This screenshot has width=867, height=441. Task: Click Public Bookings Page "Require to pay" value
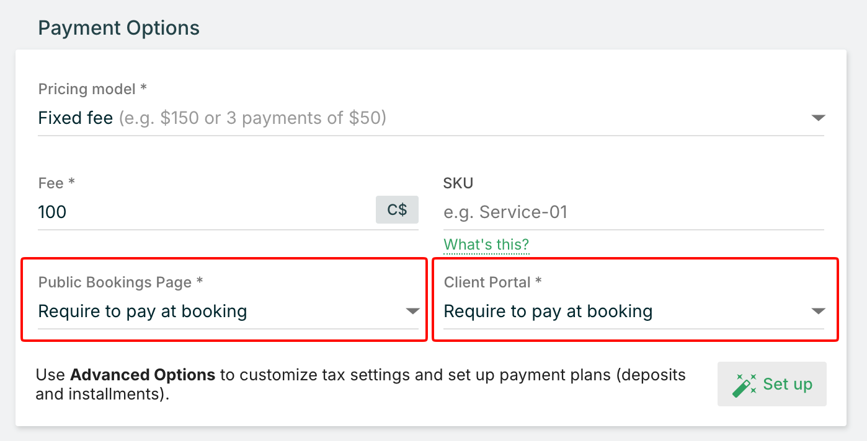[x=143, y=311]
